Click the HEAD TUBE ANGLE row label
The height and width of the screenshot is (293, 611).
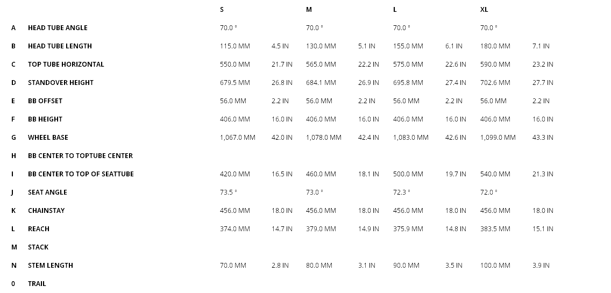pyautogui.click(x=58, y=28)
